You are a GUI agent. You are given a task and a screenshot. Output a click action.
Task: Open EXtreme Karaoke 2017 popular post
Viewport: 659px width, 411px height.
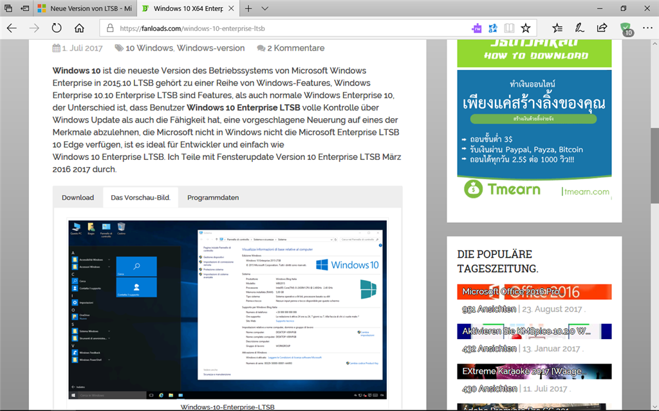(534, 371)
